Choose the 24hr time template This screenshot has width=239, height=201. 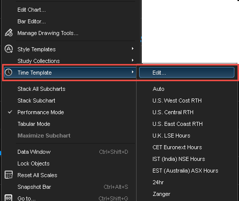pyautogui.click(x=158, y=182)
